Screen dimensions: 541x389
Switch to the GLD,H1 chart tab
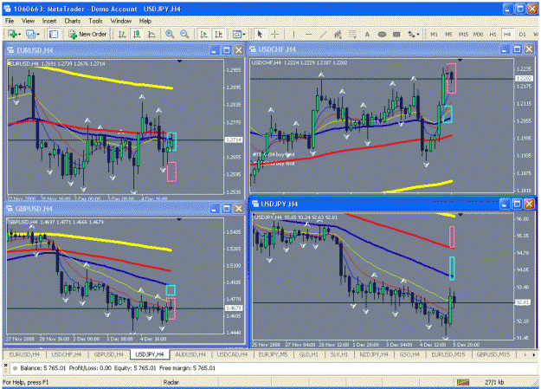point(308,354)
